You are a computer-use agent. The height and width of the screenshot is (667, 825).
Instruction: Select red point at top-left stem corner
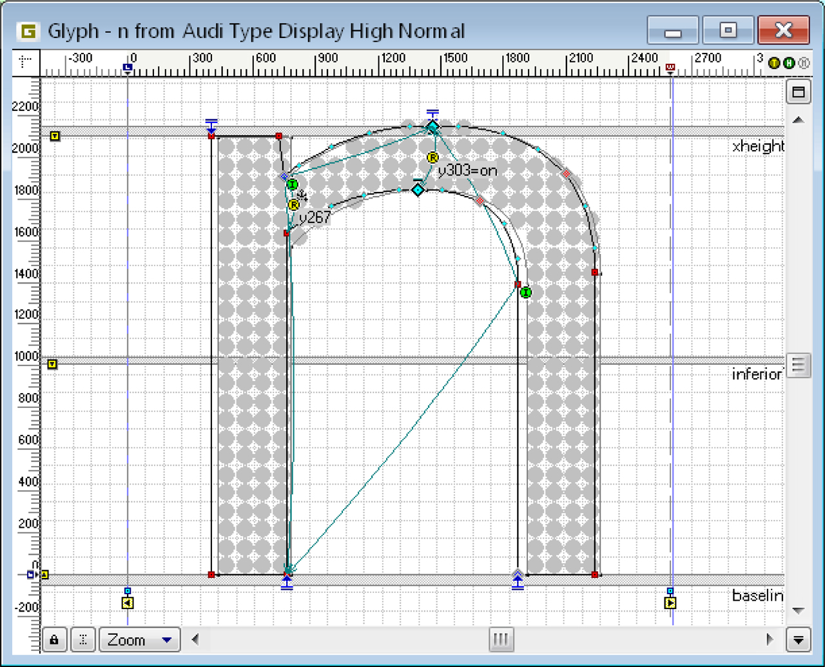coord(211,136)
